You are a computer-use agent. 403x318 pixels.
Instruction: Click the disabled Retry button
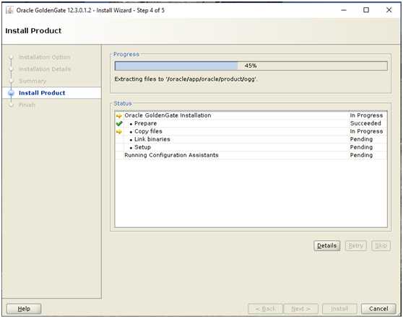356,246
